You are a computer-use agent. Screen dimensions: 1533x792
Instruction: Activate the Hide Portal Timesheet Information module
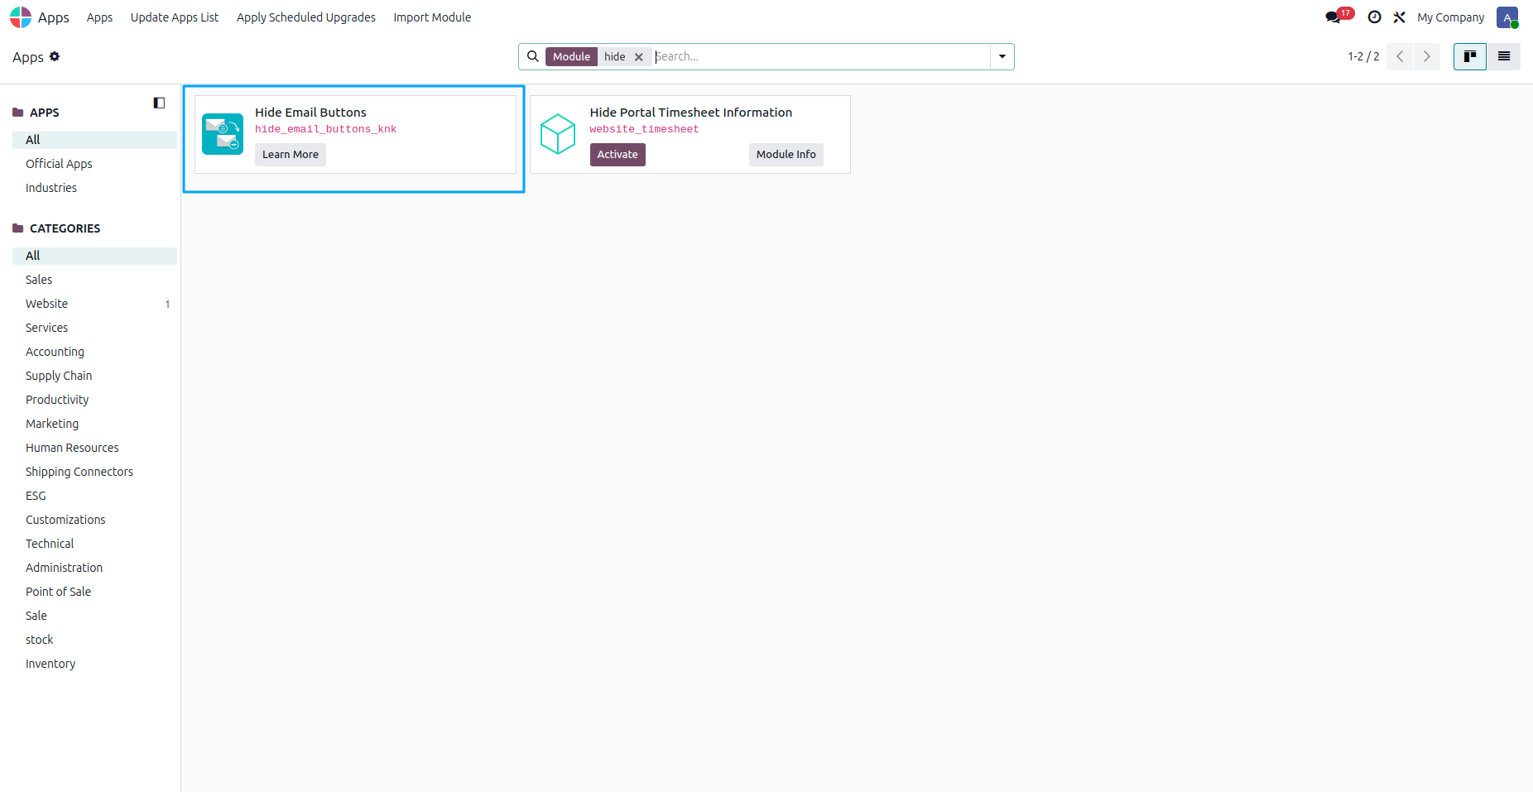[618, 155]
